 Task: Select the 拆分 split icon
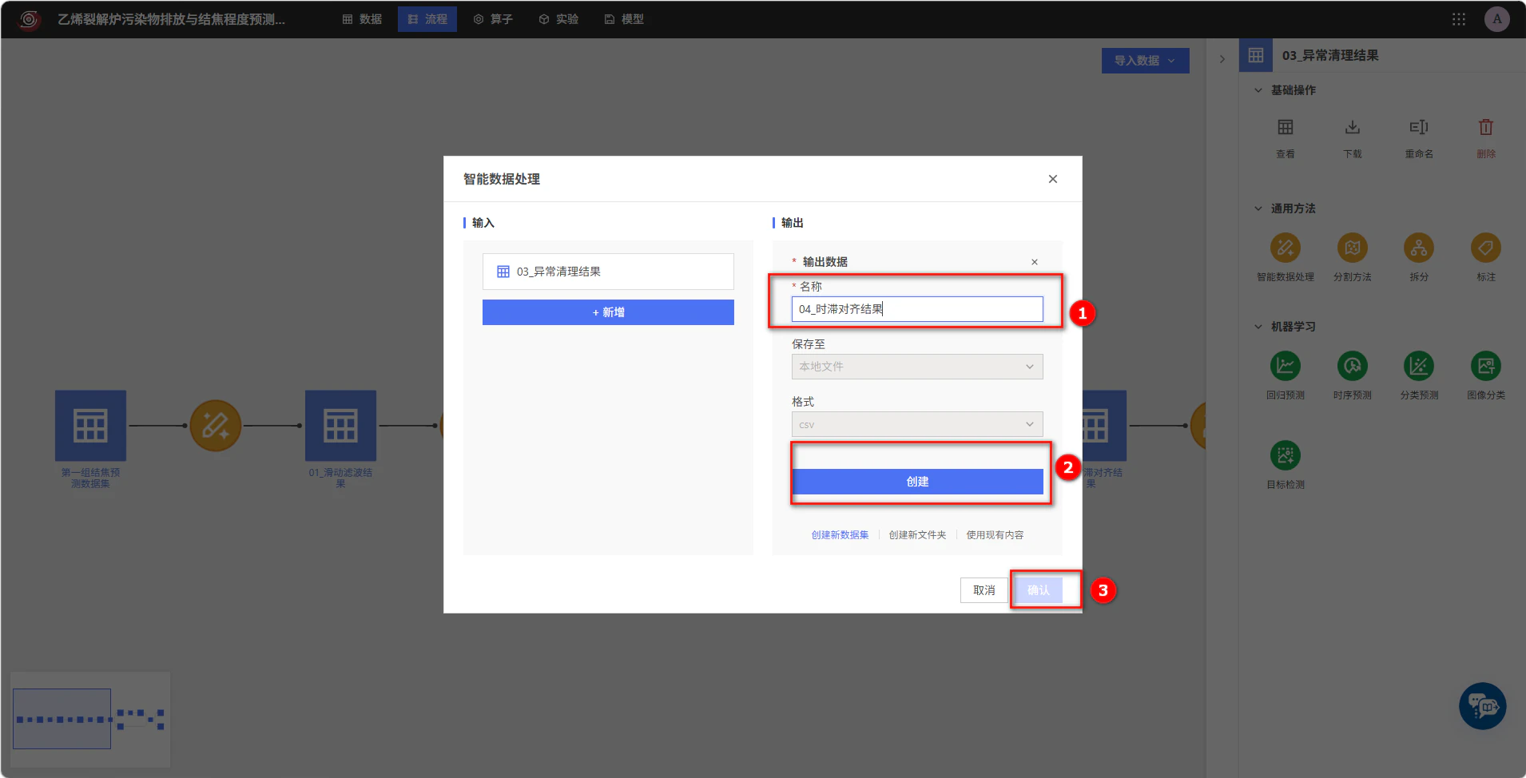pyautogui.click(x=1419, y=248)
